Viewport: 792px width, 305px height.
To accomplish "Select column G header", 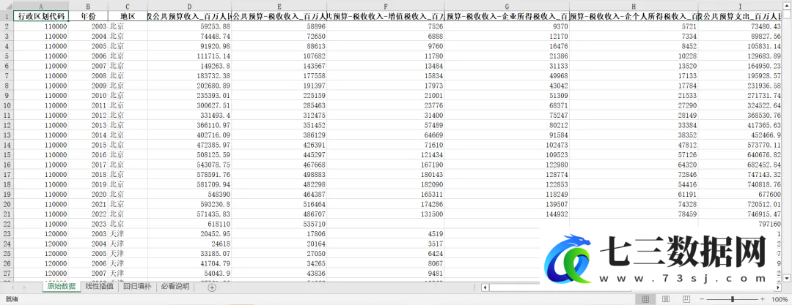I will pyautogui.click(x=507, y=6).
